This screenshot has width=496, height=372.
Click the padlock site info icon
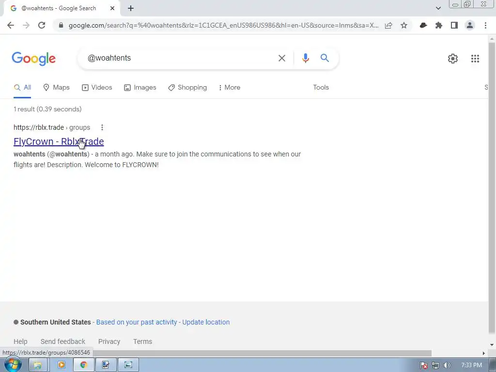coord(61,25)
